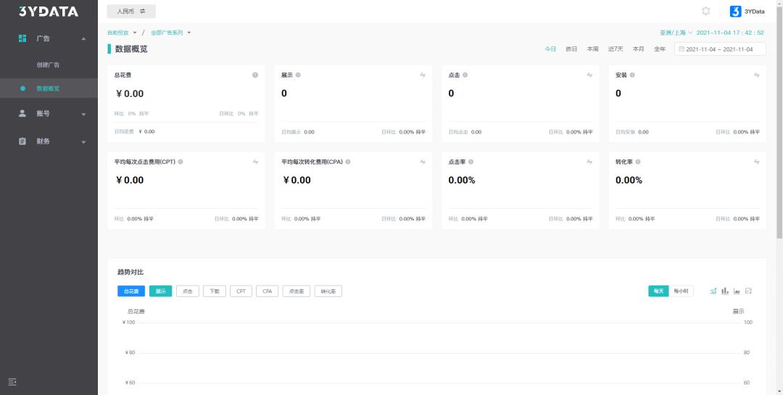
Task: Click the save chart as image icon
Action: [749, 291]
